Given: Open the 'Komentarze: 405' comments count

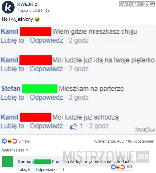Looking at the screenshot, I should [x=109, y=141].
